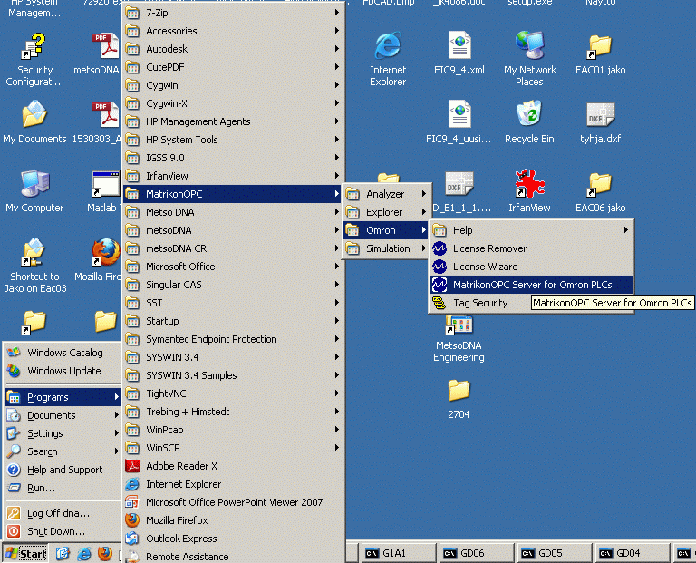The image size is (696, 563).
Task: Open IrfanView desktop shortcut
Action: click(529, 183)
